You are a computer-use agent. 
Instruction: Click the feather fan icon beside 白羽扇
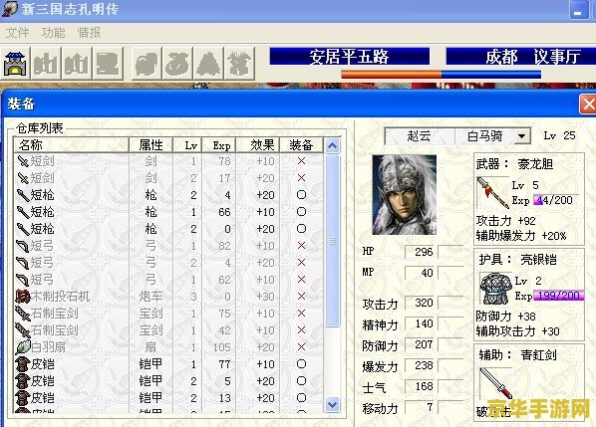pos(23,347)
